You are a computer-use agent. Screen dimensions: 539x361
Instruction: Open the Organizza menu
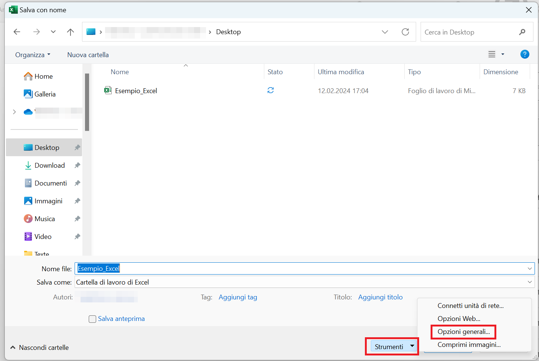33,55
